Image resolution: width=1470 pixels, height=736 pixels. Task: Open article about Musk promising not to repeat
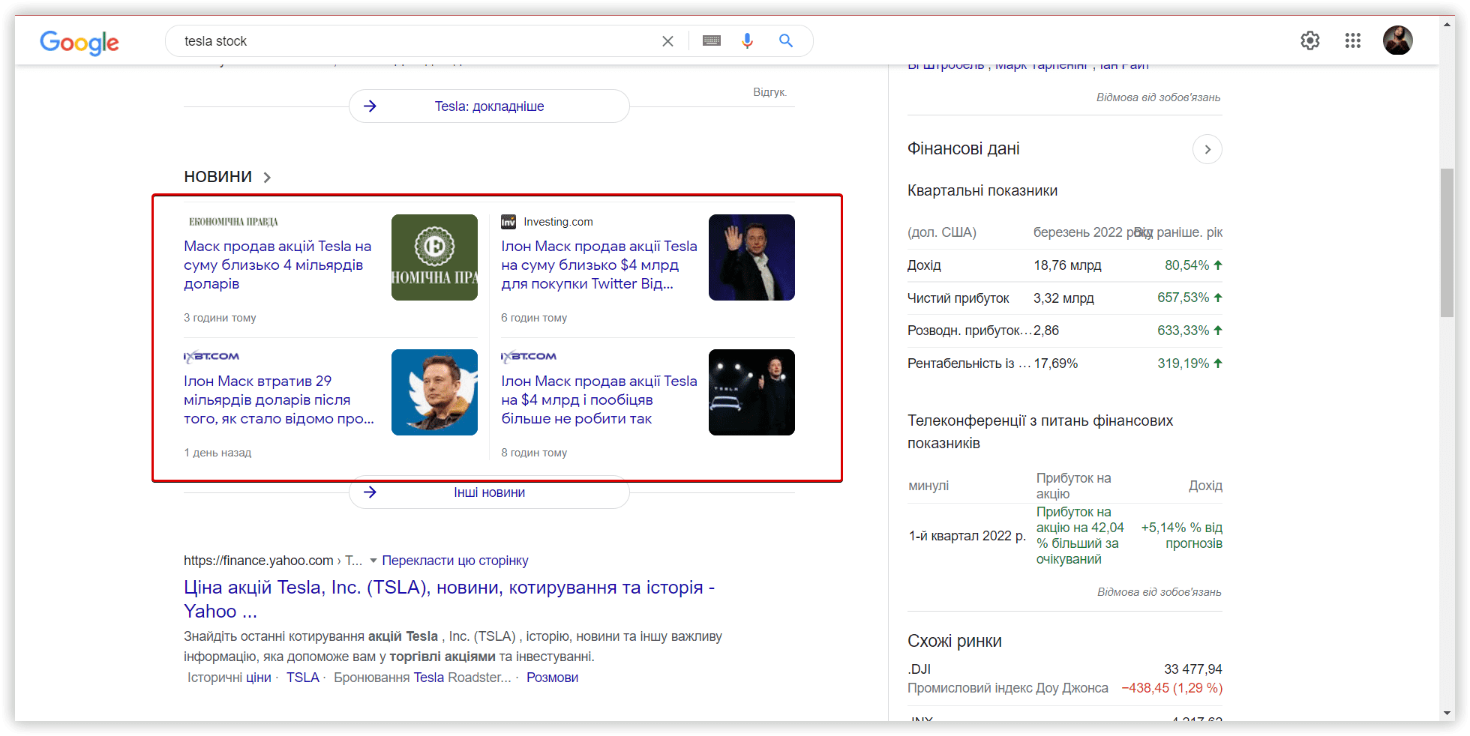pyautogui.click(x=598, y=400)
